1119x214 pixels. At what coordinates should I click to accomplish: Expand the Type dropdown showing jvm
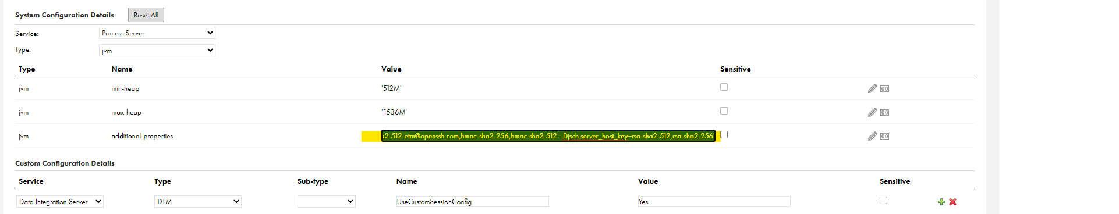tap(157, 51)
